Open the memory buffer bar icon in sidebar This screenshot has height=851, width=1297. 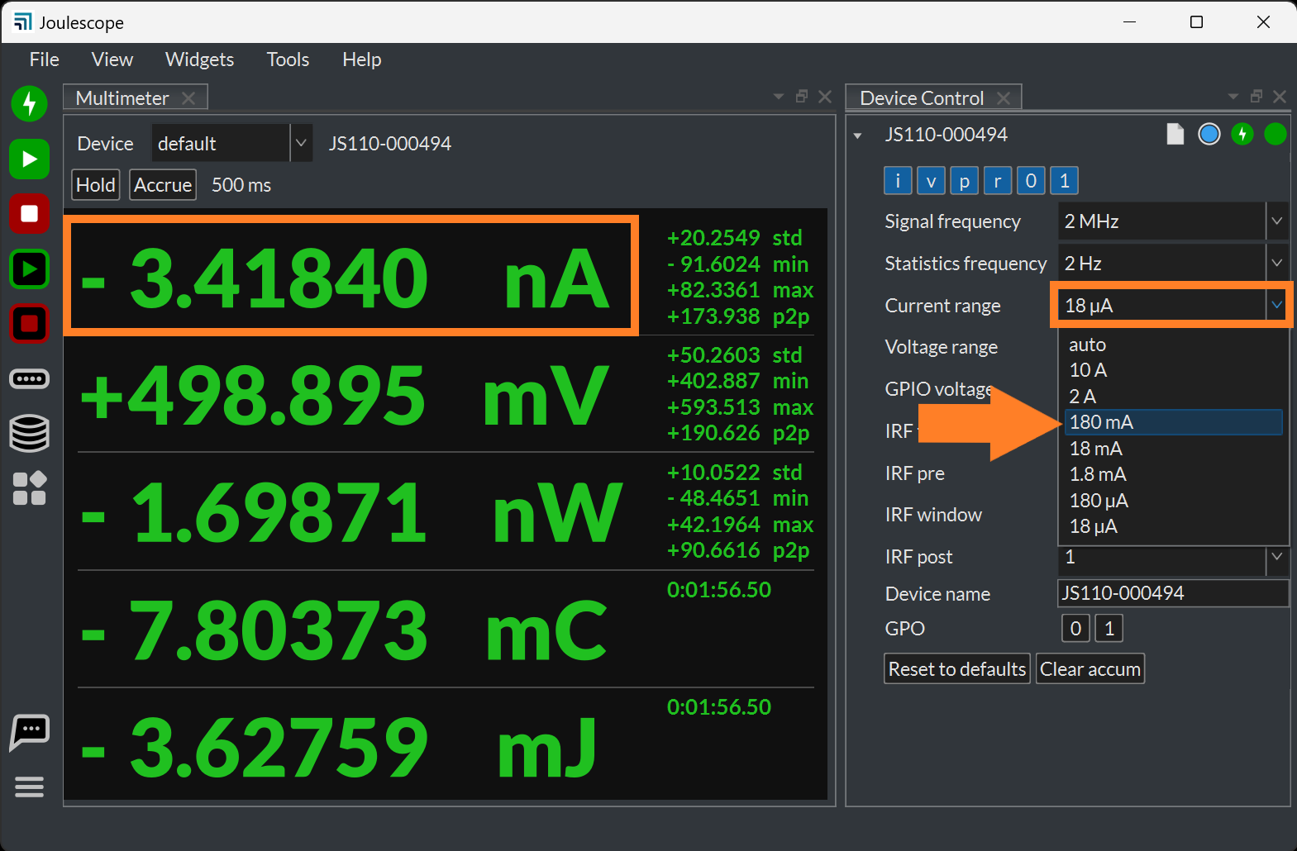(x=30, y=379)
